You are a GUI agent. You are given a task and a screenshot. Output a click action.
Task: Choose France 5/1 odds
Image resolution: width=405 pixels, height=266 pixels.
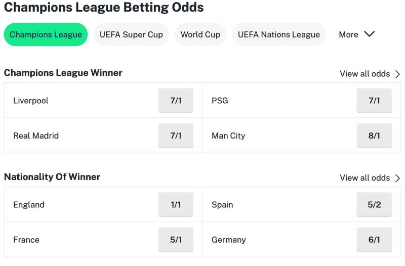click(x=176, y=240)
